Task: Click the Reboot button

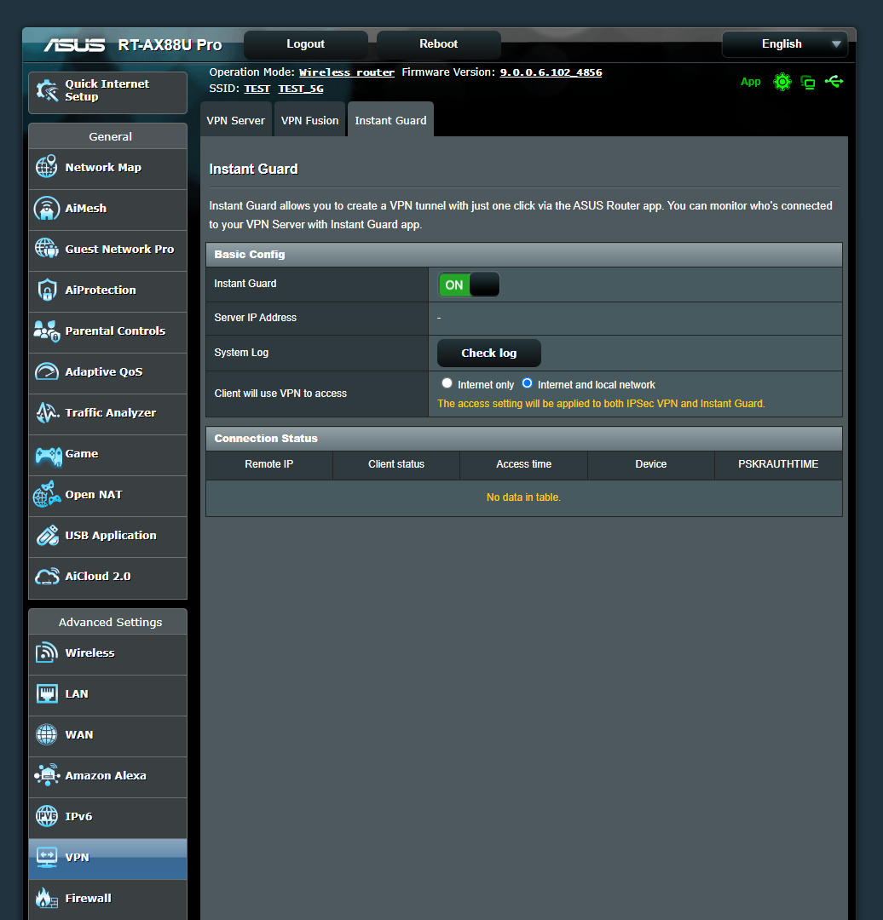Action: [x=439, y=44]
